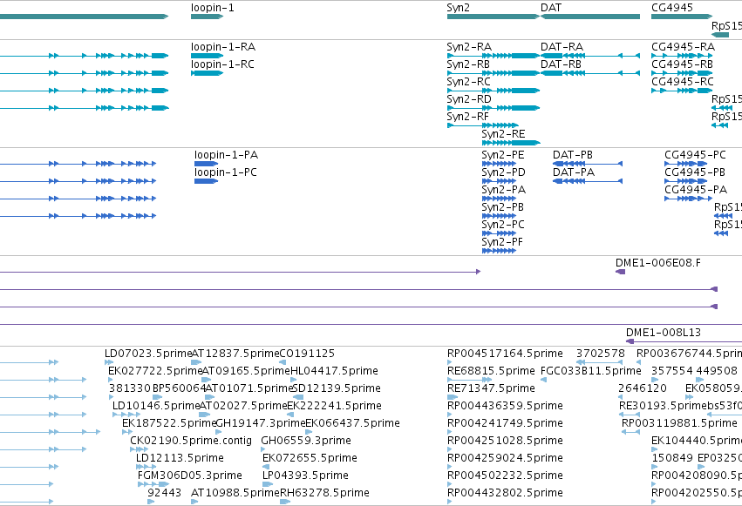Click the FGM306D05.3prime EST
Screen dimensions: 742x506
coord(153,485)
